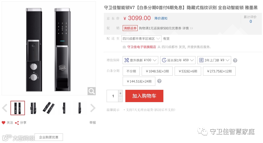Increase quantity with the plus button
263x143 pixels.
click(x=120, y=93)
